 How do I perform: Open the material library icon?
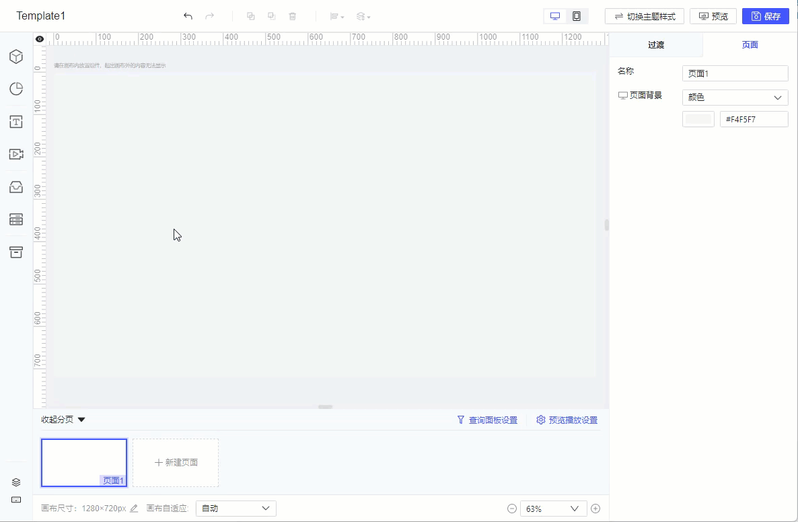point(16,187)
